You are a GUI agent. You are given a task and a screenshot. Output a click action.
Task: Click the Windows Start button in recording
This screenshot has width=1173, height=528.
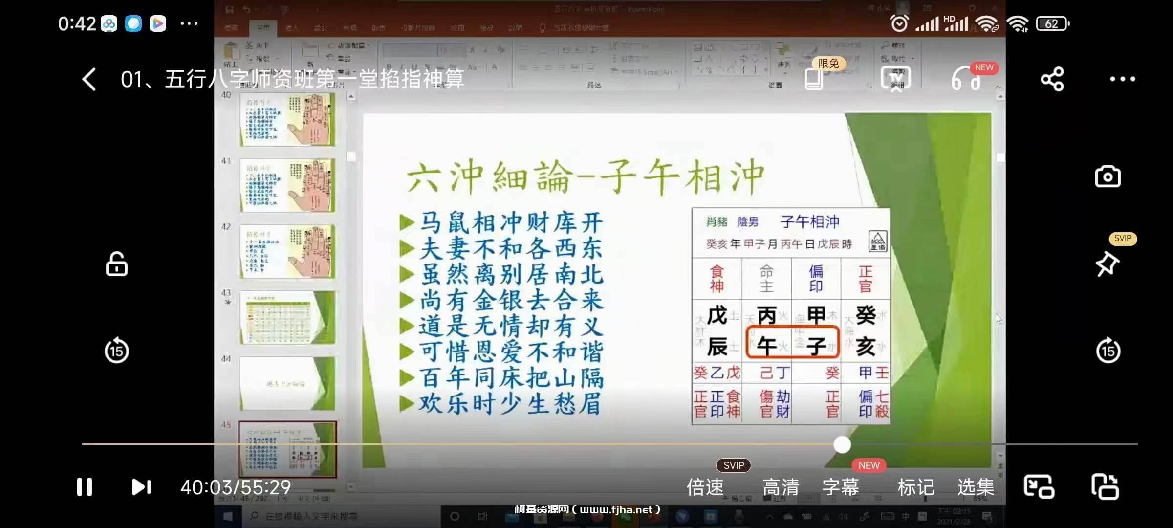(x=228, y=516)
